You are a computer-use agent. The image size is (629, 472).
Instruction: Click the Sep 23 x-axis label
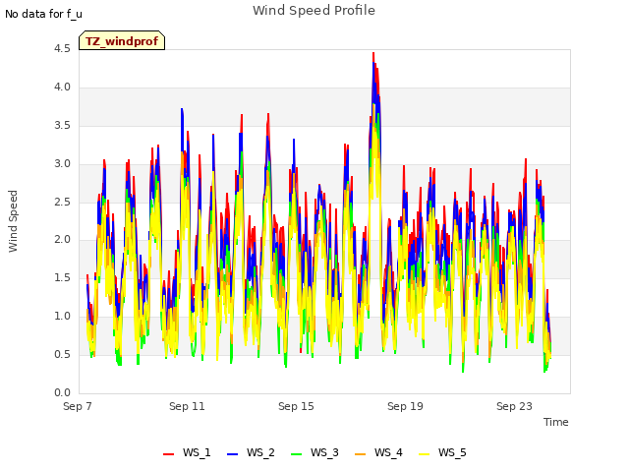point(514,406)
